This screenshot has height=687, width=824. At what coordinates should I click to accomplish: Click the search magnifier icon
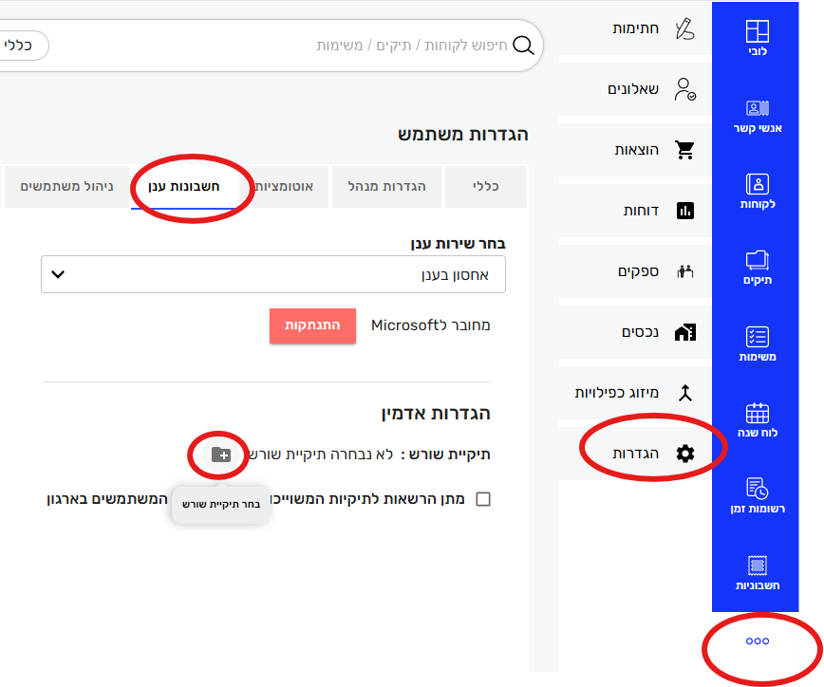pyautogui.click(x=523, y=46)
